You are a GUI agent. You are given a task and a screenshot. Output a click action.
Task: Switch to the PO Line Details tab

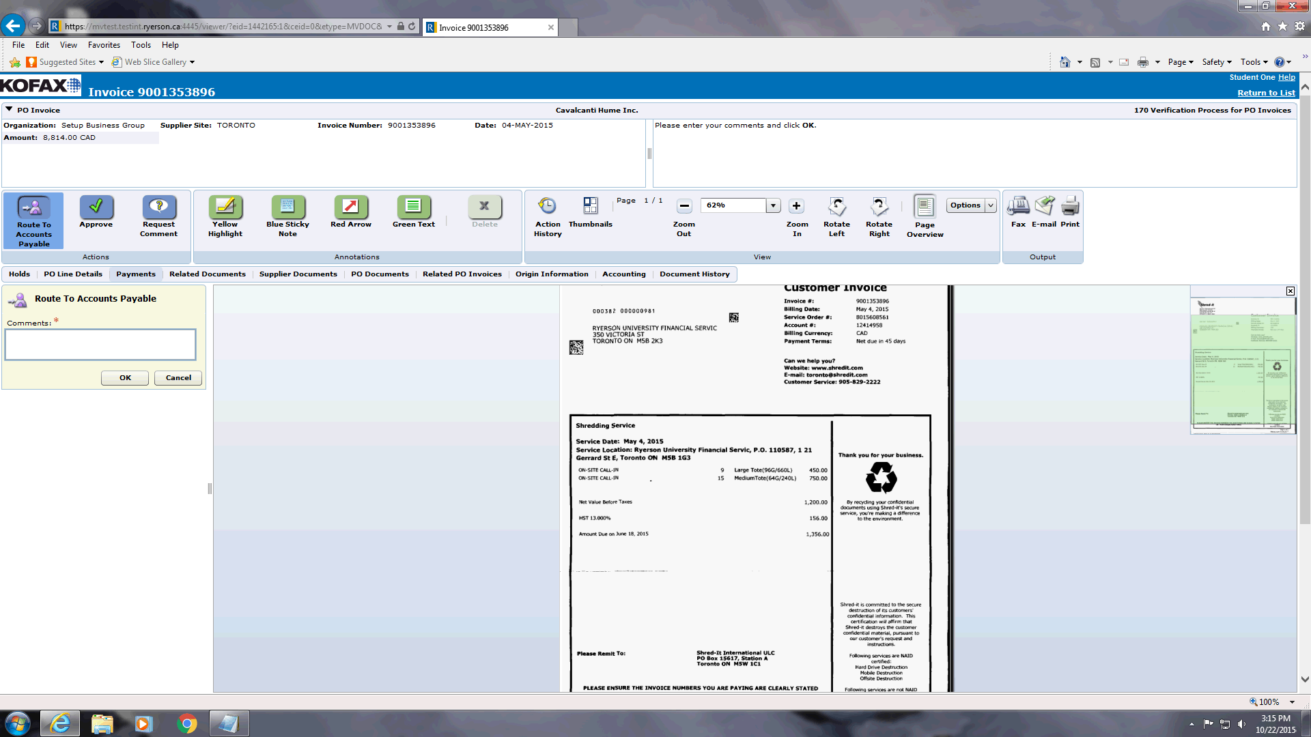(73, 274)
